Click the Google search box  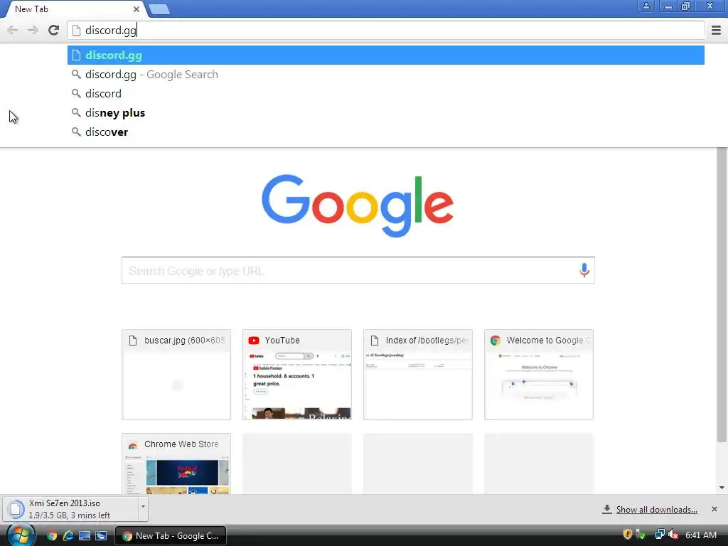[x=358, y=270]
